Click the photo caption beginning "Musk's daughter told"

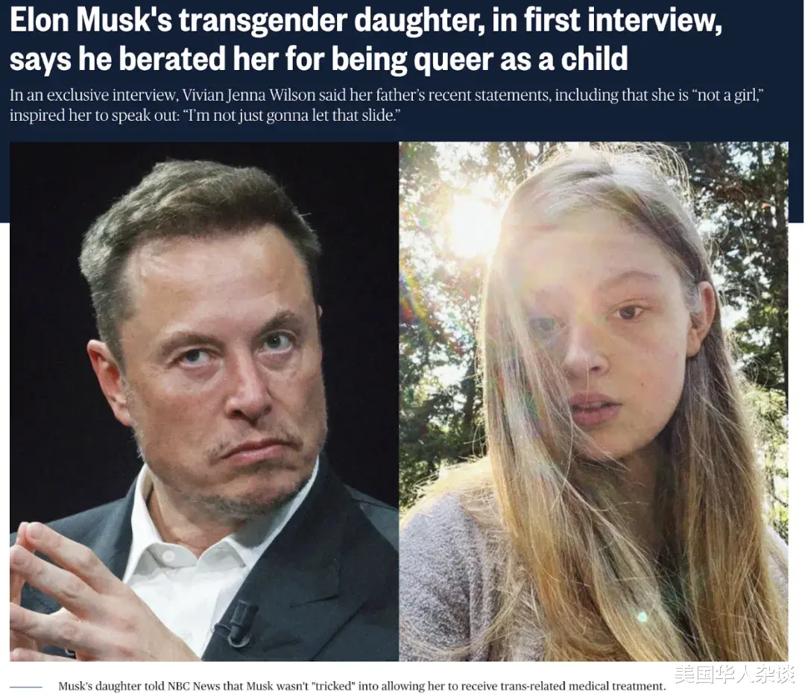[x=362, y=687]
